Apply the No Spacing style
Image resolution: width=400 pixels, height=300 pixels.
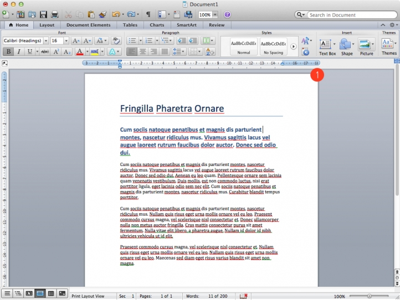pyautogui.click(x=273, y=46)
